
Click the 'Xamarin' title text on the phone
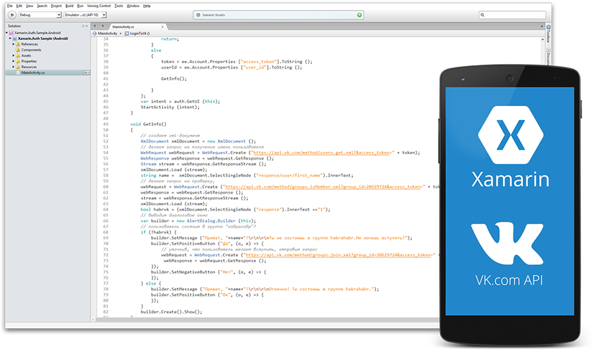pos(510,179)
